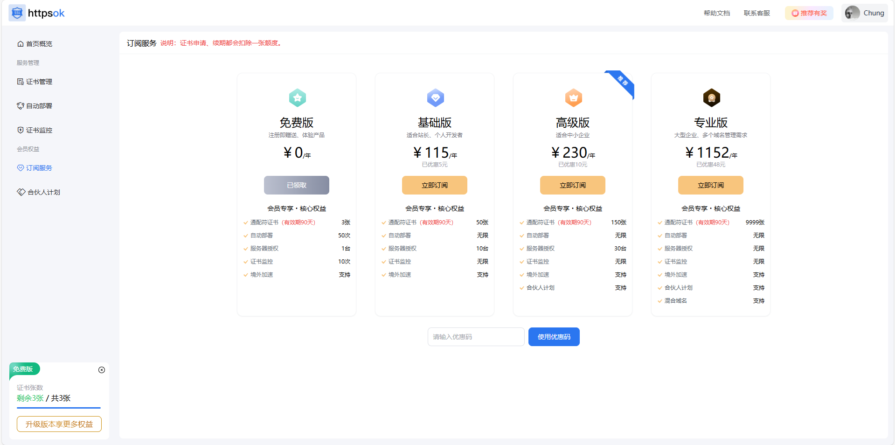Go to 证书管理 in the sidebar

coord(39,82)
